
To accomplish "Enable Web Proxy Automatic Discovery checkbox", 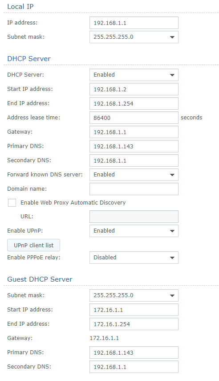I will tap(12, 203).
